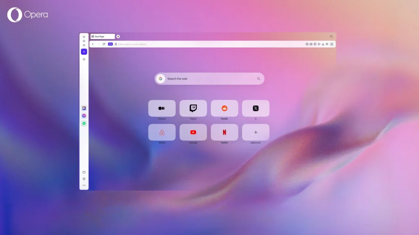This screenshot has width=419, height=235.
Task: Open Messenger in the sidebar
Action: coord(84,116)
